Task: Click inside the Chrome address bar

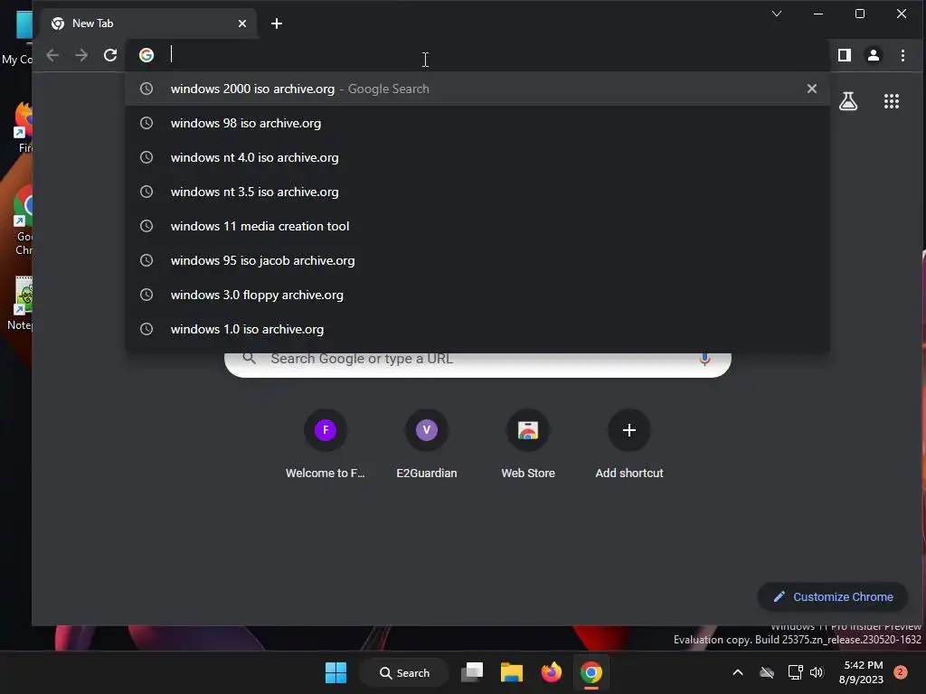Action: click(x=477, y=55)
